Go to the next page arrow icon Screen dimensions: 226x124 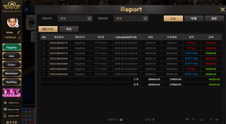(x=211, y=119)
